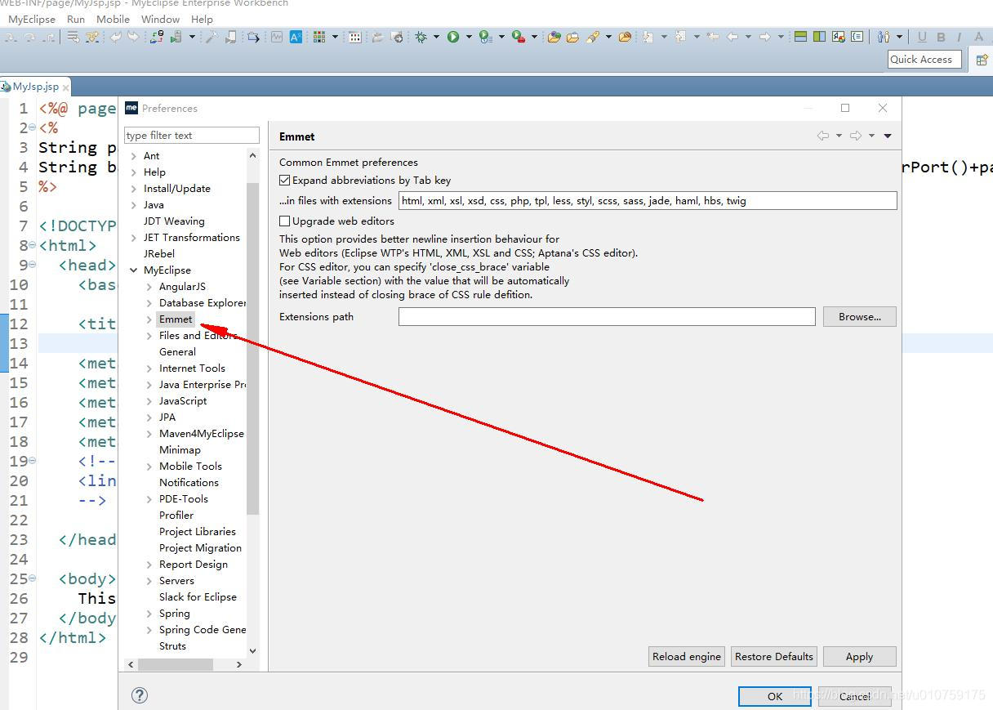Click the Browse... button
This screenshot has width=993, height=710.
tap(859, 316)
